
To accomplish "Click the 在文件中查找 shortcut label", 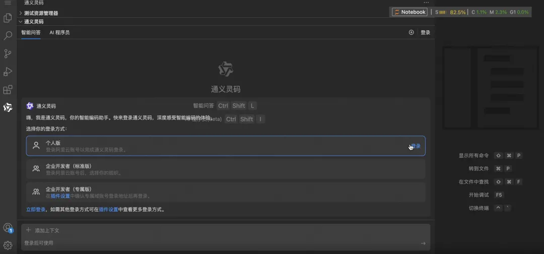I will pos(473,182).
